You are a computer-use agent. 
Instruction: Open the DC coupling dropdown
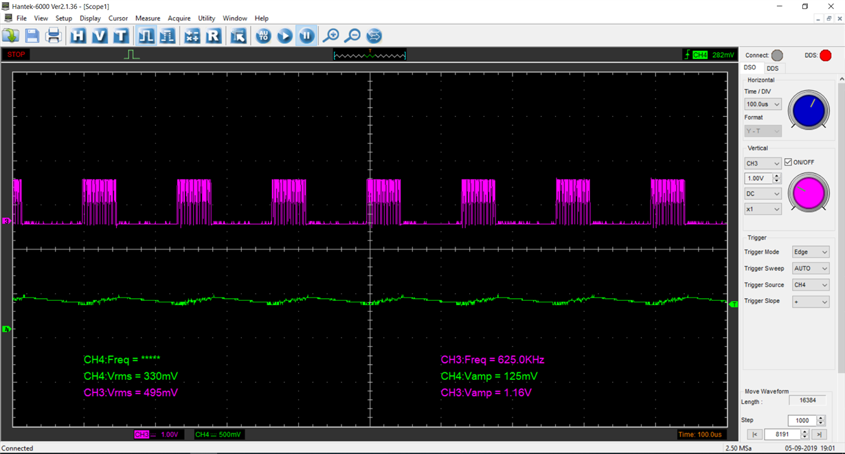pyautogui.click(x=763, y=194)
